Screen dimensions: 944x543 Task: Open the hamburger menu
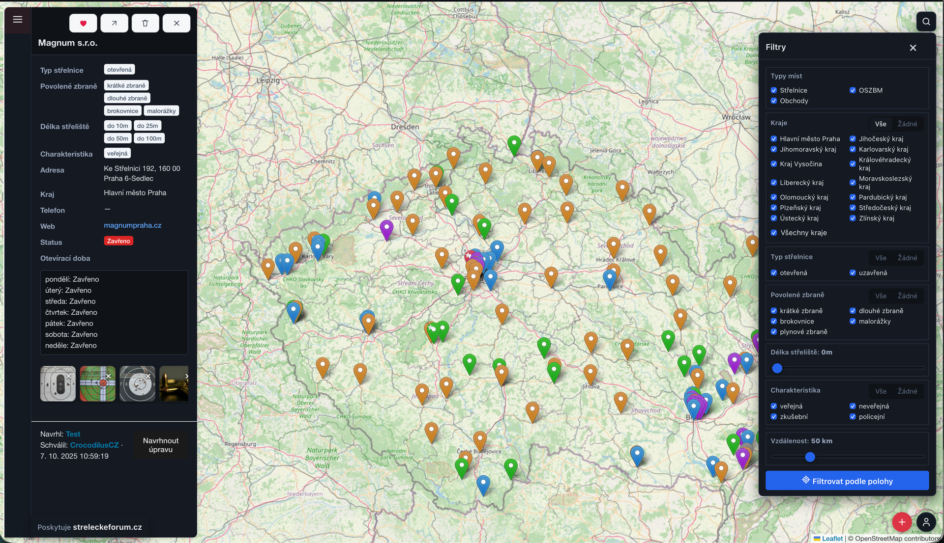18,20
